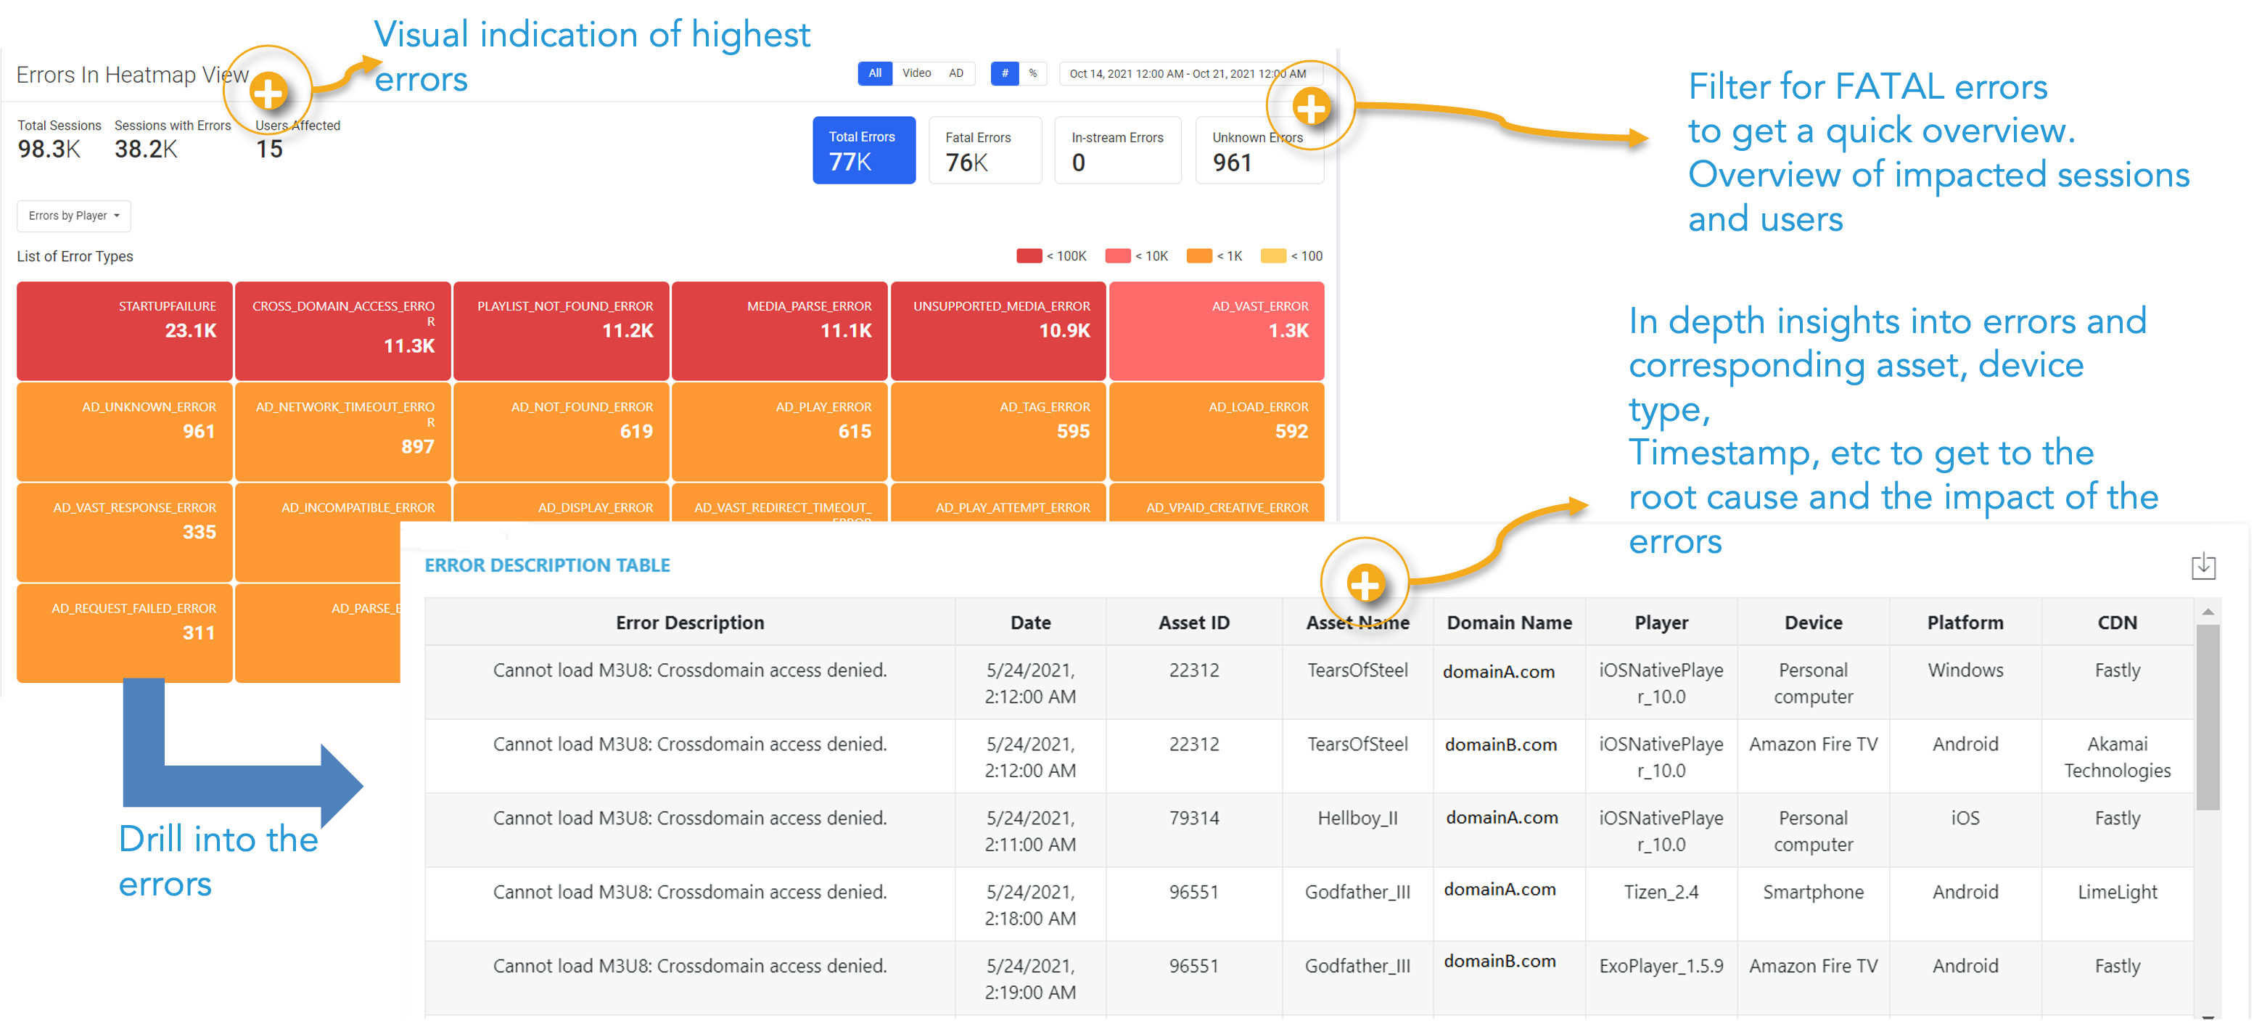Open the Errors by Player dropdown
Viewport: 2254px width, 1021px height.
coord(73,216)
